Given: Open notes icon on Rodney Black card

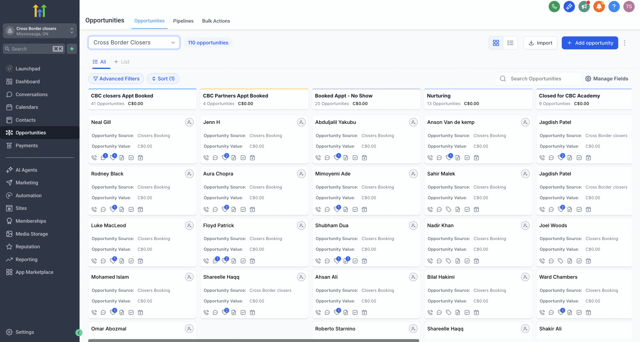Looking at the screenshot, I should [122, 209].
